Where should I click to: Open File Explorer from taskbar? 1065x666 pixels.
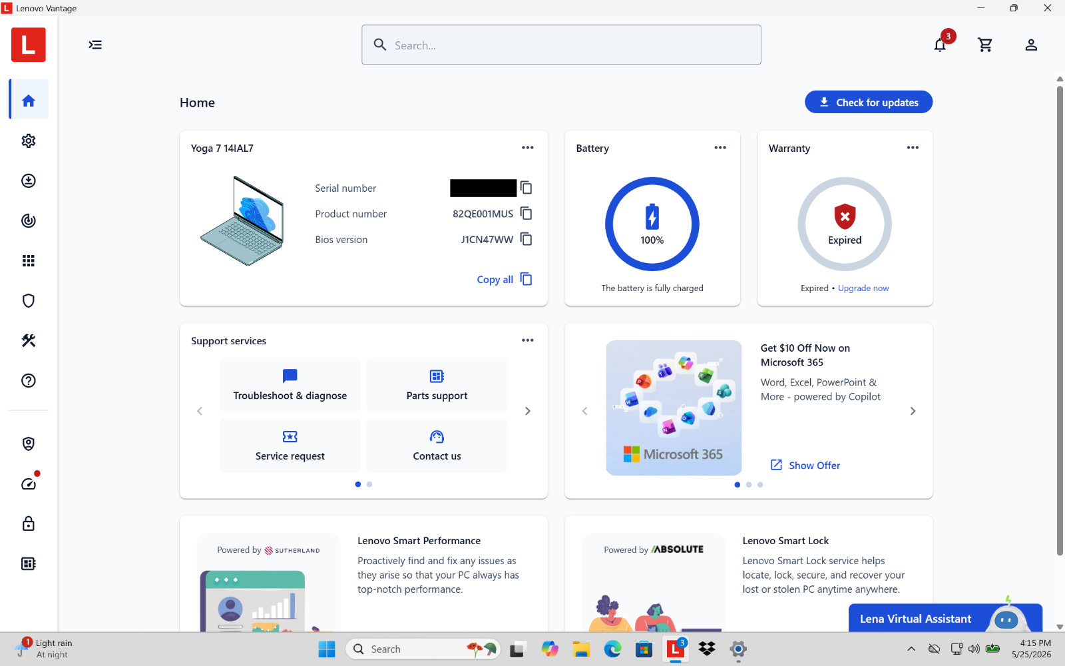pyautogui.click(x=581, y=649)
